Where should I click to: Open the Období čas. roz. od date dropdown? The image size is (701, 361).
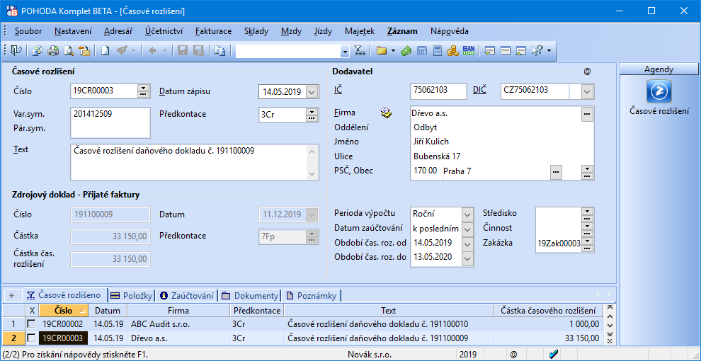point(467,244)
